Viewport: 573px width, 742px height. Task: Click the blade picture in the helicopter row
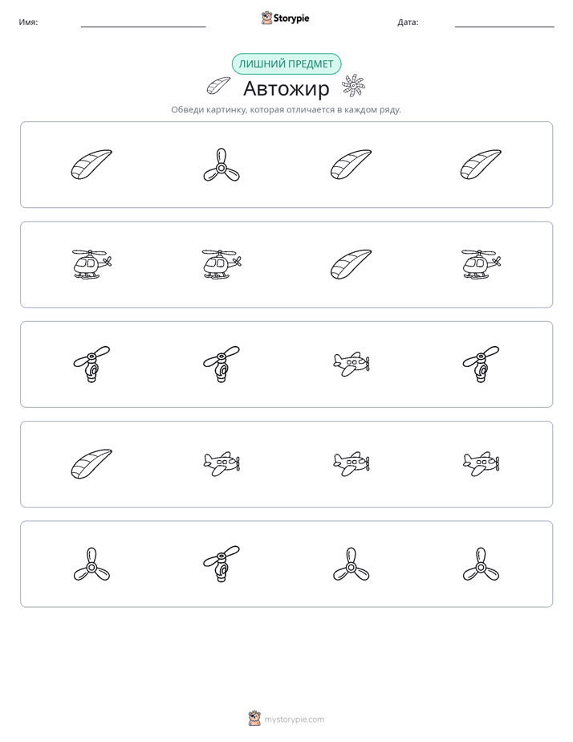351,264
